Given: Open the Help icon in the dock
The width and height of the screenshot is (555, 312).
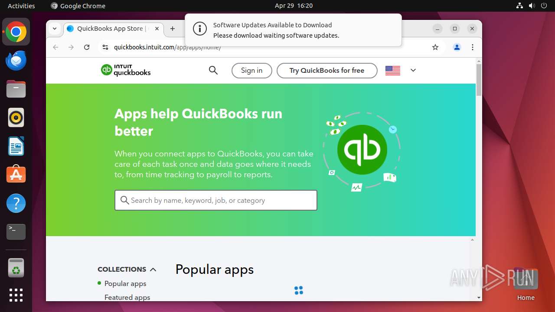Looking at the screenshot, I should (x=16, y=203).
